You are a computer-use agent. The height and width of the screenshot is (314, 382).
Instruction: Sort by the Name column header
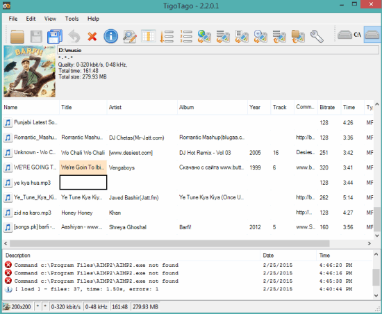click(x=31, y=107)
